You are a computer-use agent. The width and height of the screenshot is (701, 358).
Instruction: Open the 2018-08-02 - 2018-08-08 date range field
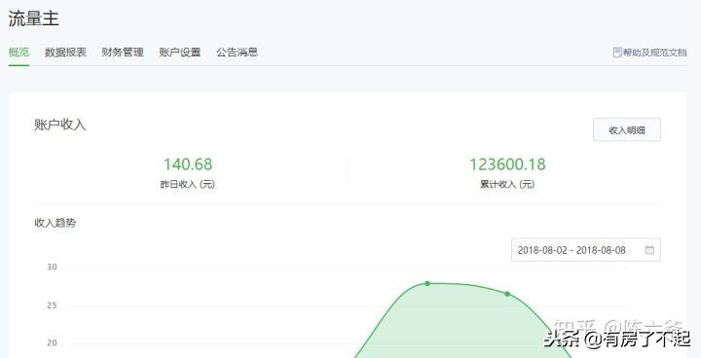586,250
